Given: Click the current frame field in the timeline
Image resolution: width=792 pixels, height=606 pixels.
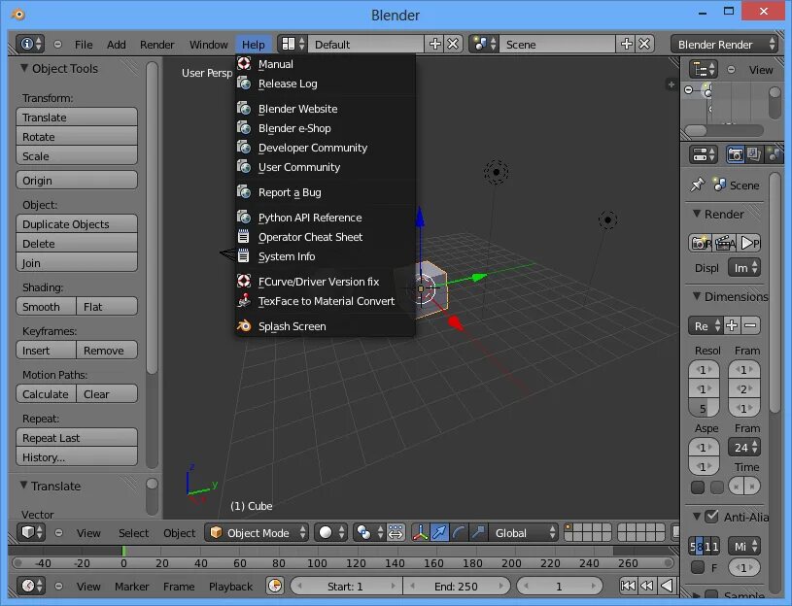Looking at the screenshot, I should pos(558,586).
